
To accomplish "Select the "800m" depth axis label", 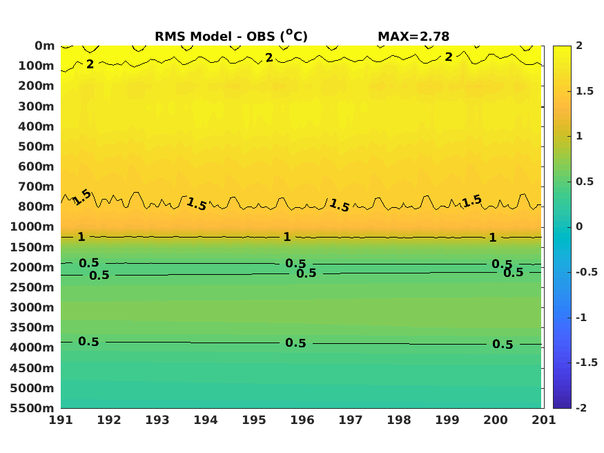I will pos(36,206).
